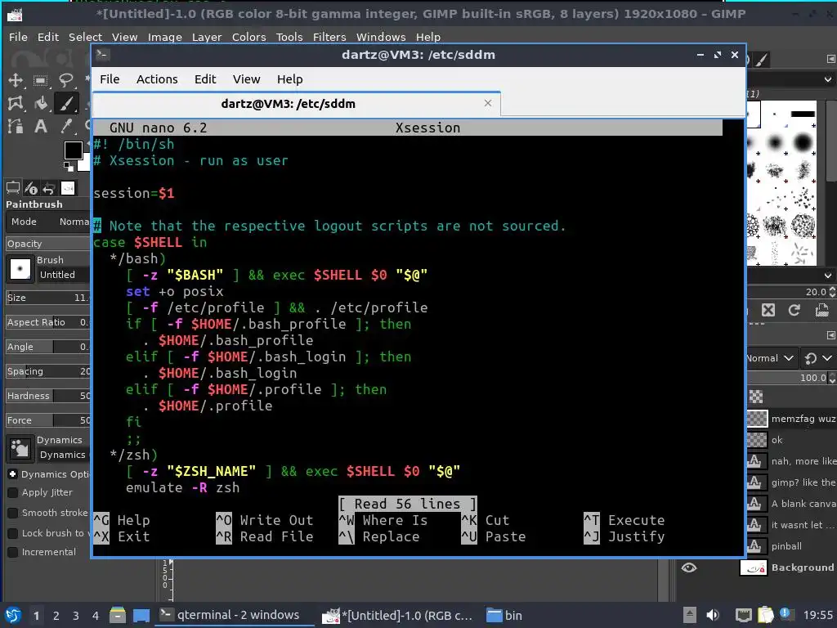Click the brush spacing stepper arrows
The image size is (837, 628).
(831, 292)
